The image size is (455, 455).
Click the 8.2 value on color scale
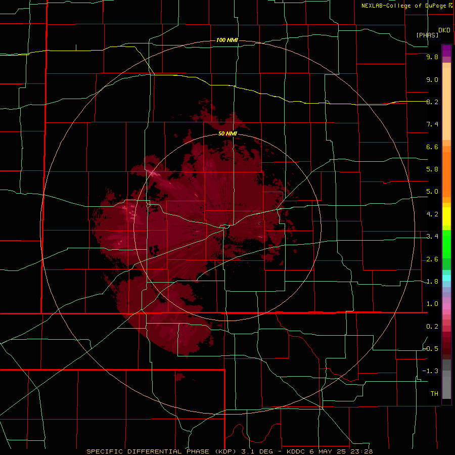(432, 102)
